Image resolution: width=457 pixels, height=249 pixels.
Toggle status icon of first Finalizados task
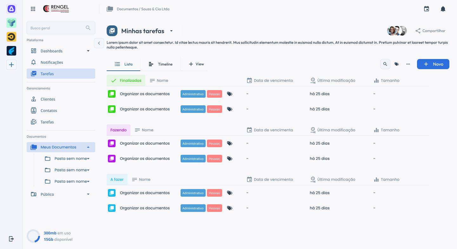(x=112, y=94)
